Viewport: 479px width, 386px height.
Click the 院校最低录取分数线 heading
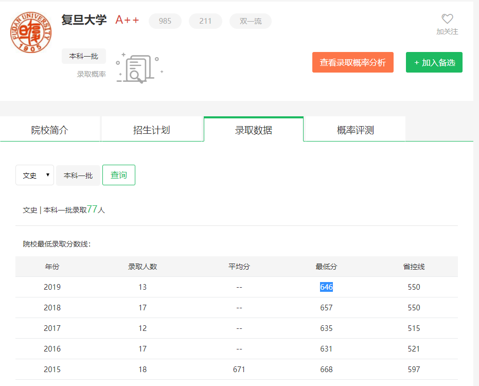pyautogui.click(x=57, y=244)
